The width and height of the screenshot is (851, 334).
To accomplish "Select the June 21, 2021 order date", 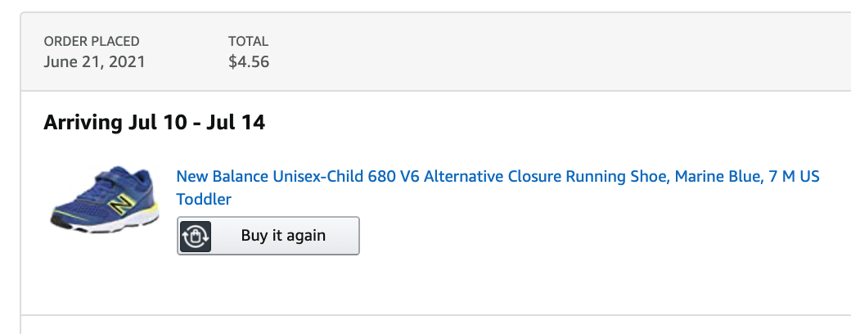I will click(x=94, y=61).
